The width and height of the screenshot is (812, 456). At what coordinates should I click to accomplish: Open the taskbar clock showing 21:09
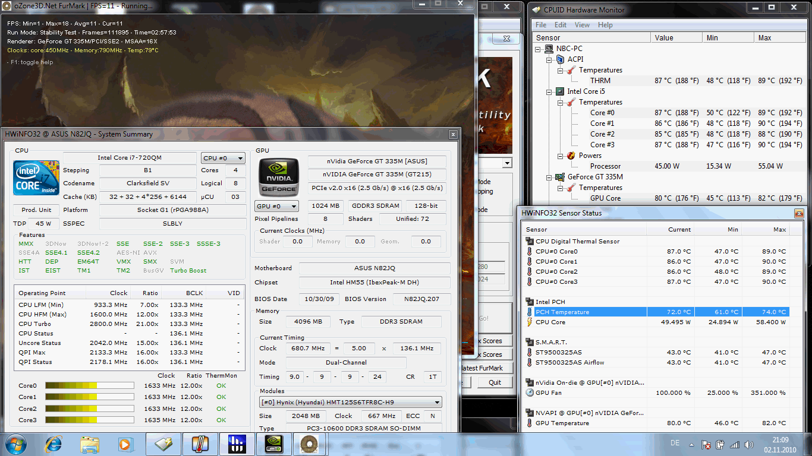(x=780, y=444)
